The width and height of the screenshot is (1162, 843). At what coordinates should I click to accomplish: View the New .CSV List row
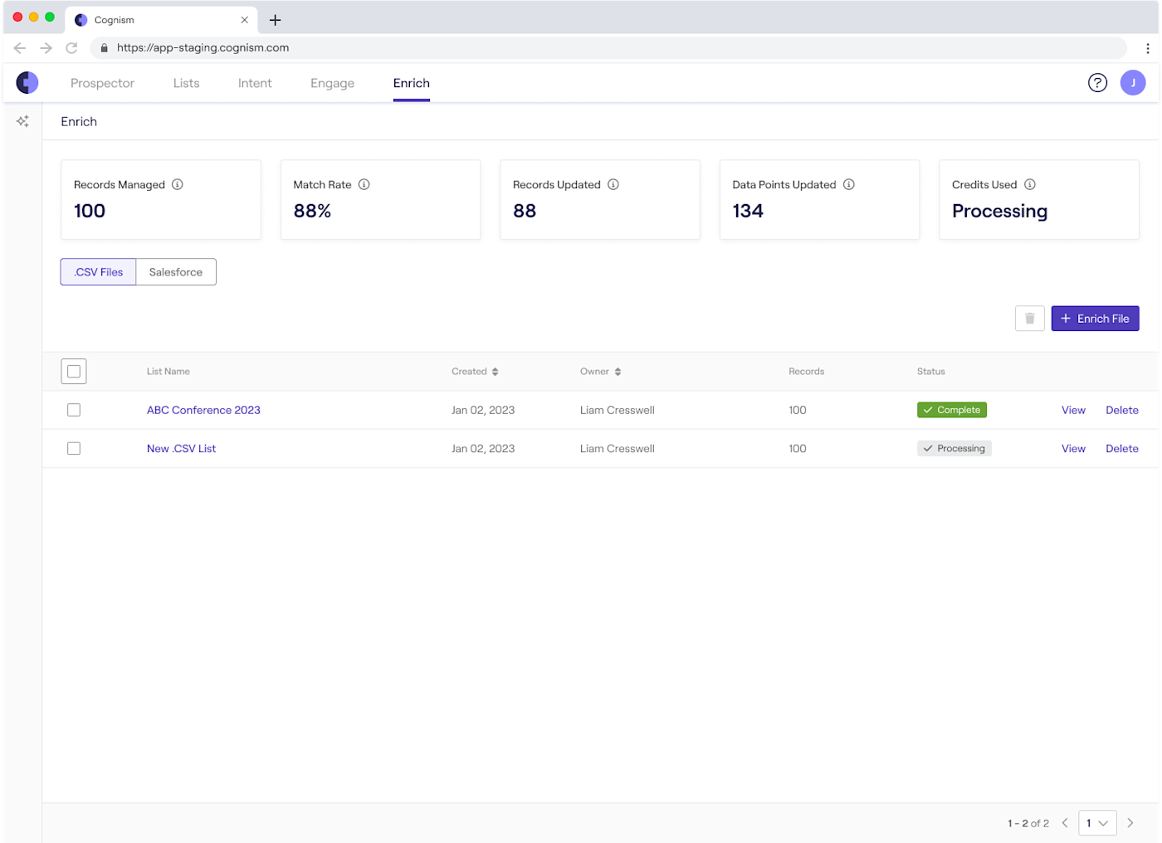click(x=1073, y=449)
